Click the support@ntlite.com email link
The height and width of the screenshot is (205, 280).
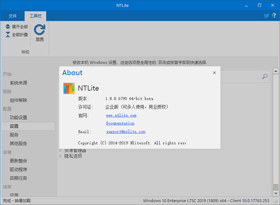125,132
